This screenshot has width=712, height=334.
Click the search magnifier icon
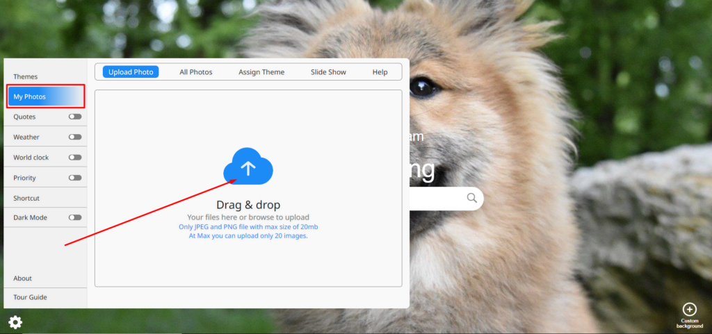click(x=472, y=199)
